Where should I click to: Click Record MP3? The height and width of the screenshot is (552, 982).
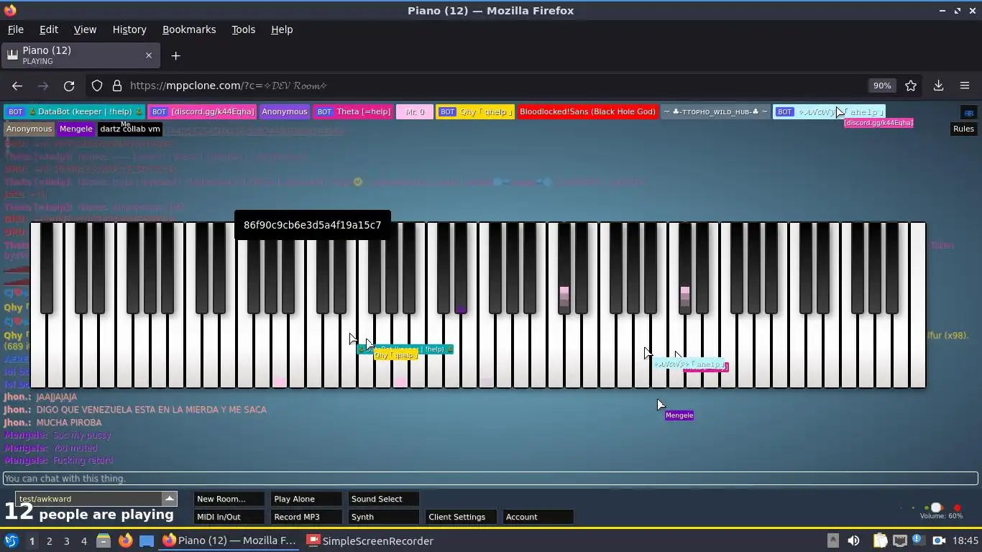[306, 517]
